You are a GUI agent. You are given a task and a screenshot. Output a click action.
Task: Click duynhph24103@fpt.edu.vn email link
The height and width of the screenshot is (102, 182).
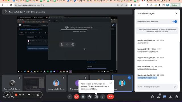pyautogui.click(x=147, y=60)
